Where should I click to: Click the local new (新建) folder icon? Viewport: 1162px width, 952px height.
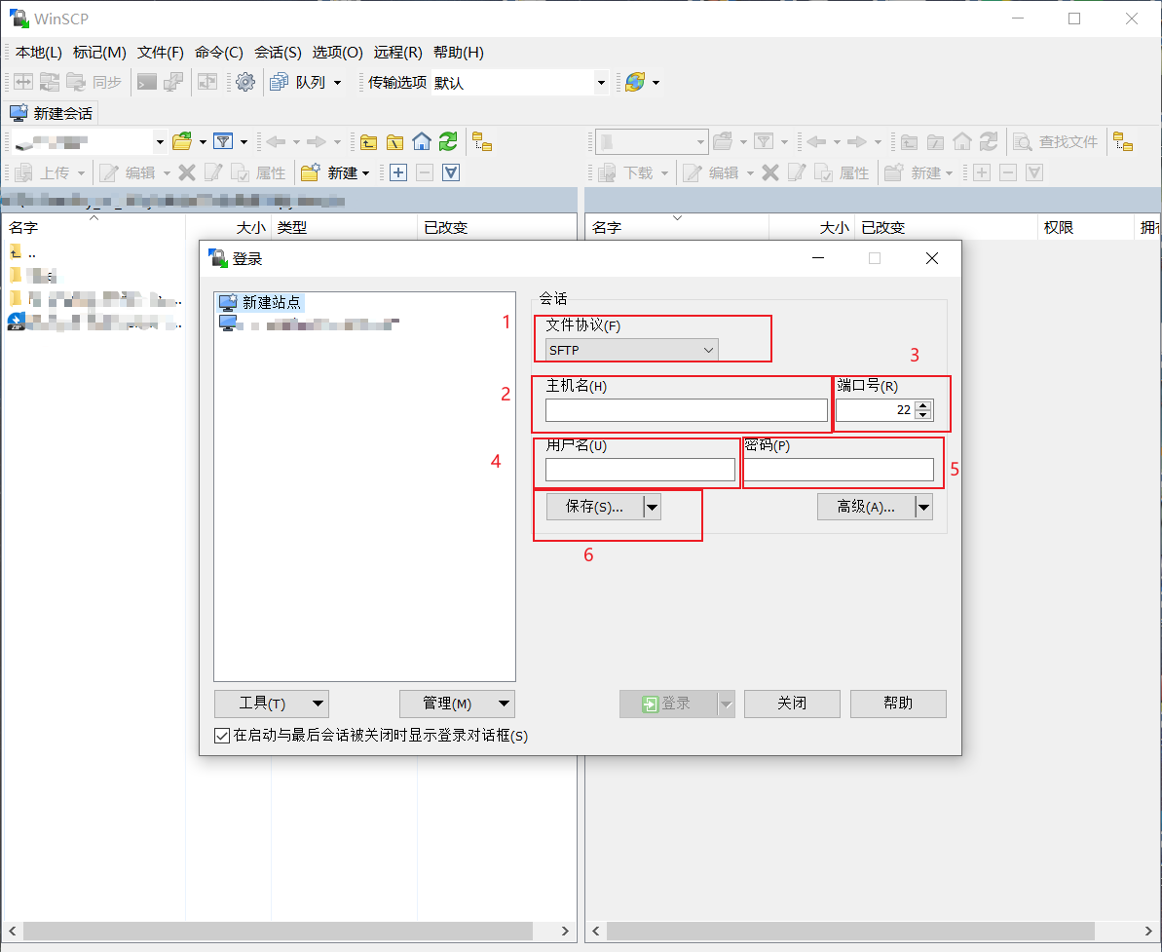coord(311,172)
